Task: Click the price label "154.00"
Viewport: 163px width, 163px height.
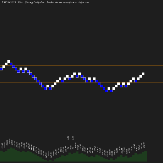Action: pyautogui.click(x=49, y=154)
